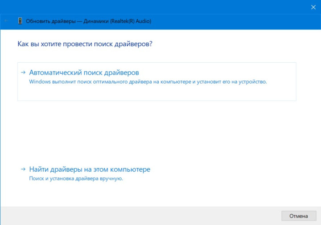Image resolution: width=321 pixels, height=225 pixels.
Task: Click the description starting with Windows выполнит поиск
Action: click(148, 82)
